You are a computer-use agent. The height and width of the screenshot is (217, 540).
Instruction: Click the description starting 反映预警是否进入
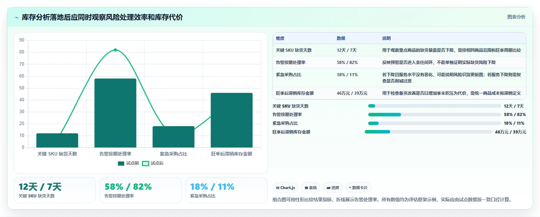(439, 63)
